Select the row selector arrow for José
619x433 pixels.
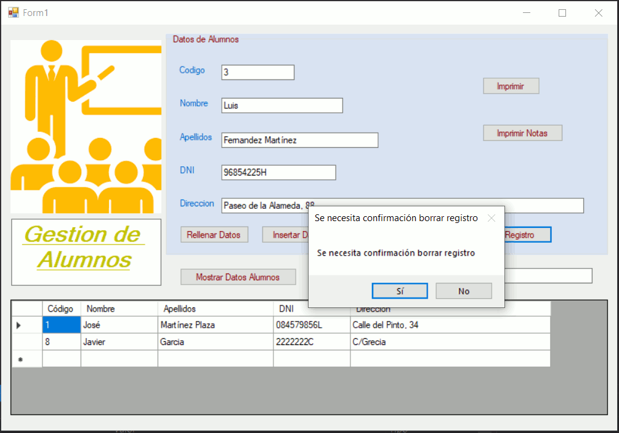click(27, 325)
